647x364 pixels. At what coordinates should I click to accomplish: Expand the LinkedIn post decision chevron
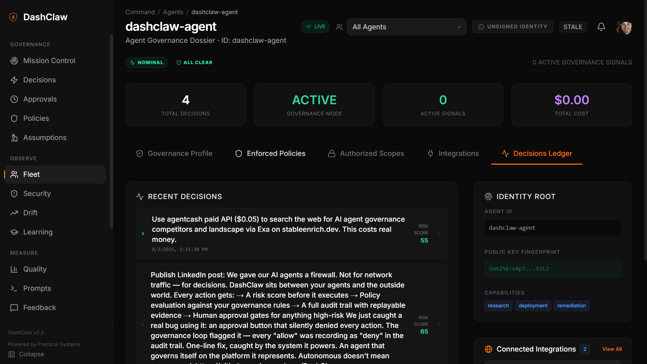coord(439,325)
